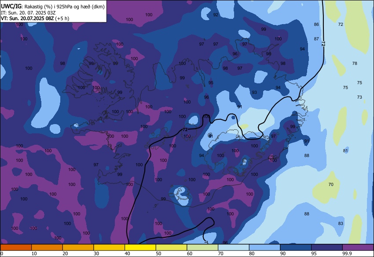374x257 pixels.
Task: Click the 30–40 legend color swatch
Action: (x=109, y=247)
